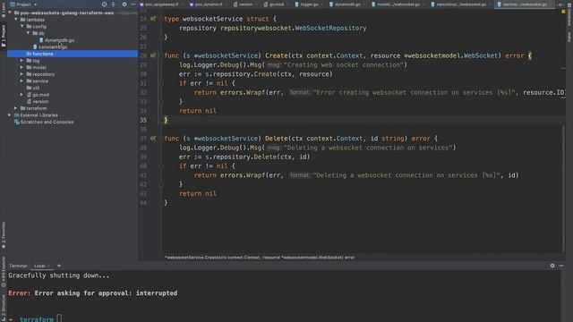Click the locate-in-project target icon
The height and width of the screenshot is (322, 573).
click(x=104, y=4)
